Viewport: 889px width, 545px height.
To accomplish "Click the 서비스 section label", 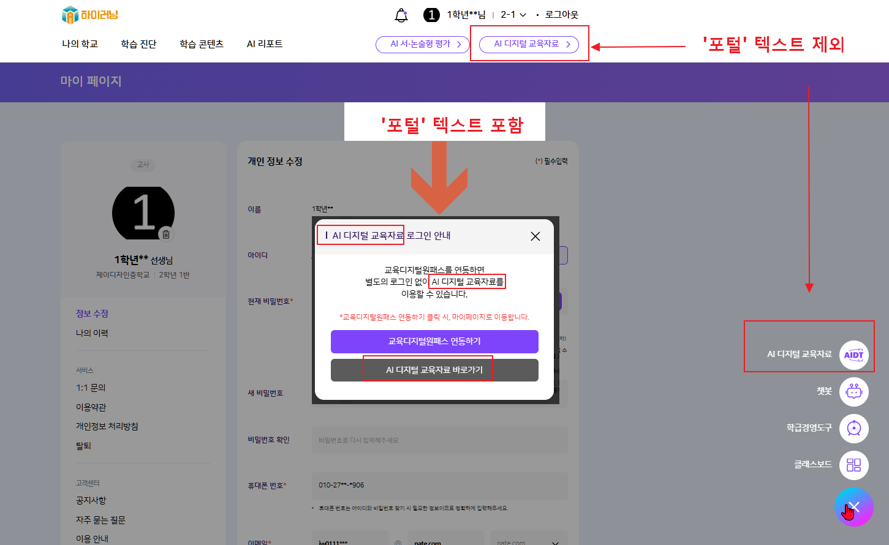I will [85, 370].
